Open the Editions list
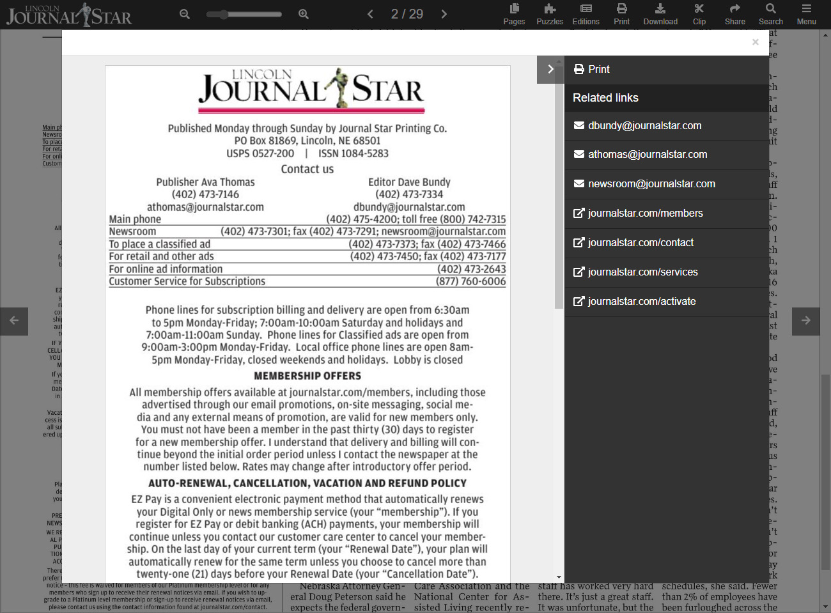Image resolution: width=831 pixels, height=613 pixels. point(586,14)
